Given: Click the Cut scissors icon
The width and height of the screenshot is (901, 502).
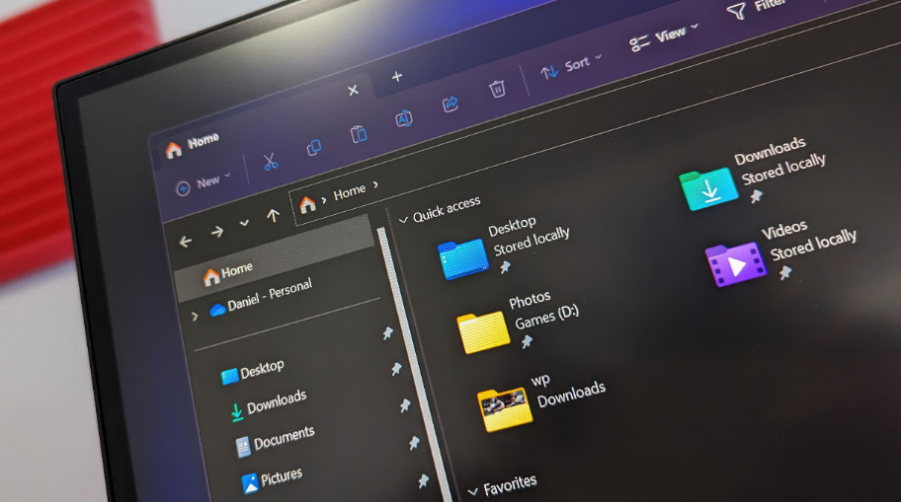Looking at the screenshot, I should [x=271, y=162].
